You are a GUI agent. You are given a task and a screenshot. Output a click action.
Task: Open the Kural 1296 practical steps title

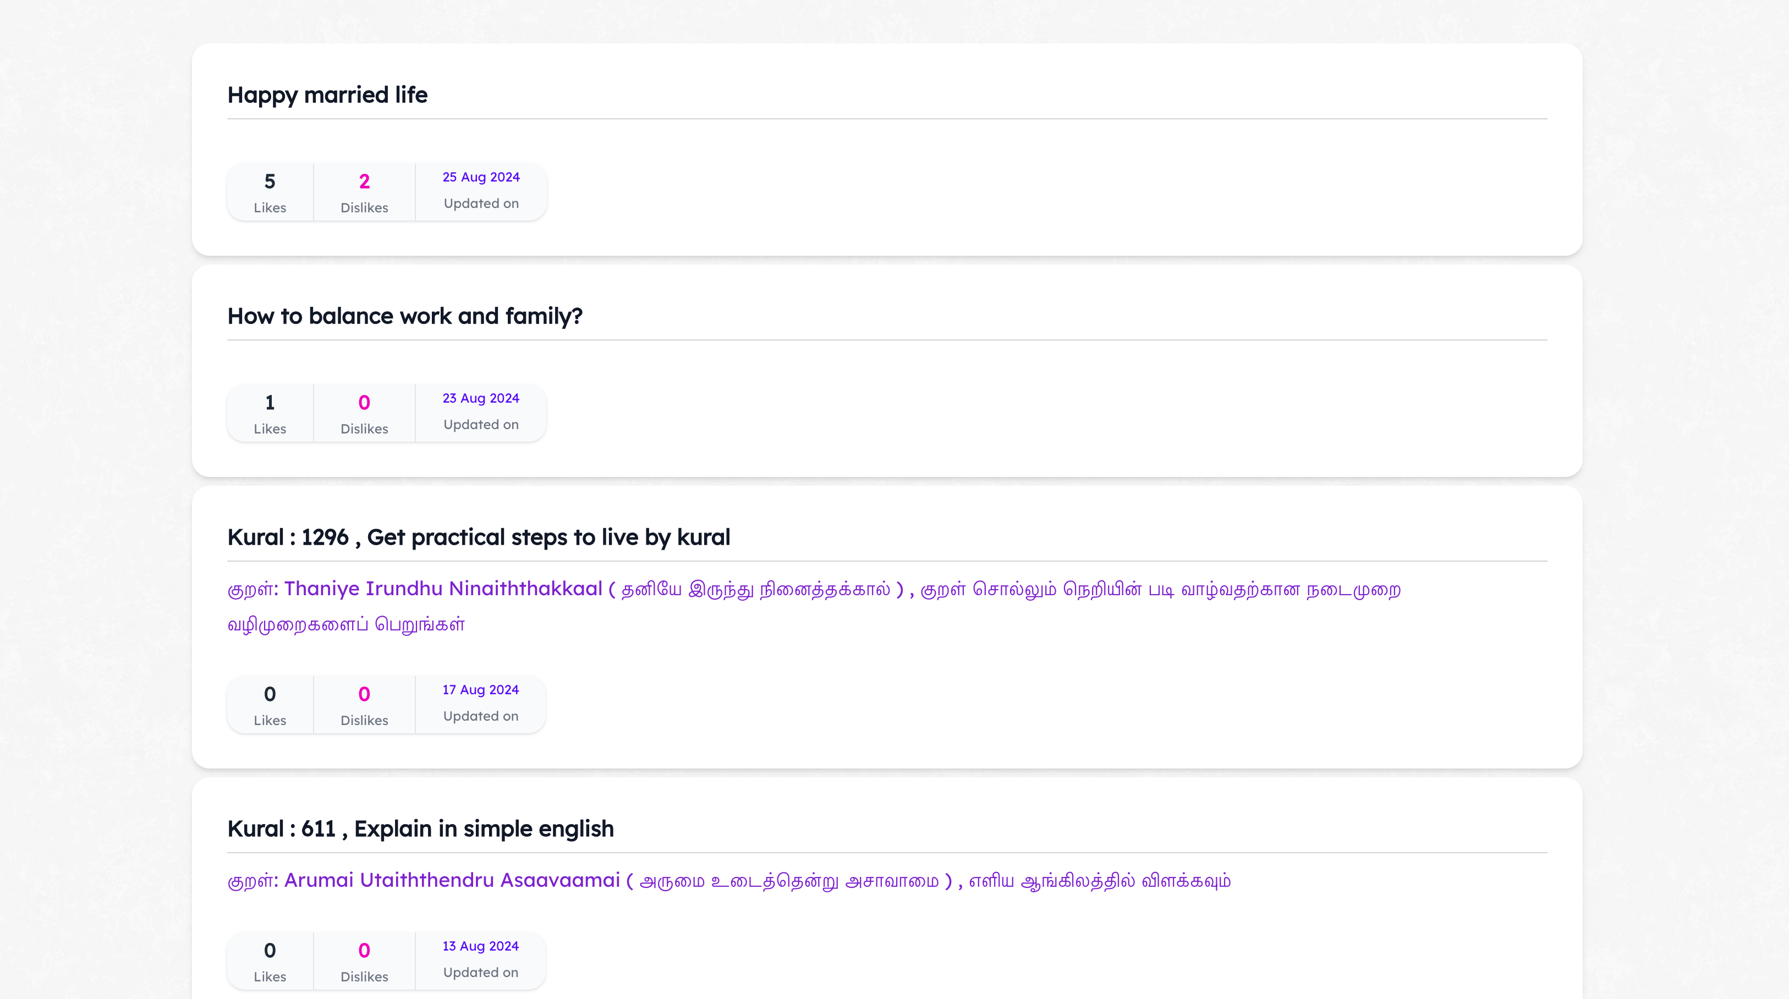pyautogui.click(x=479, y=537)
